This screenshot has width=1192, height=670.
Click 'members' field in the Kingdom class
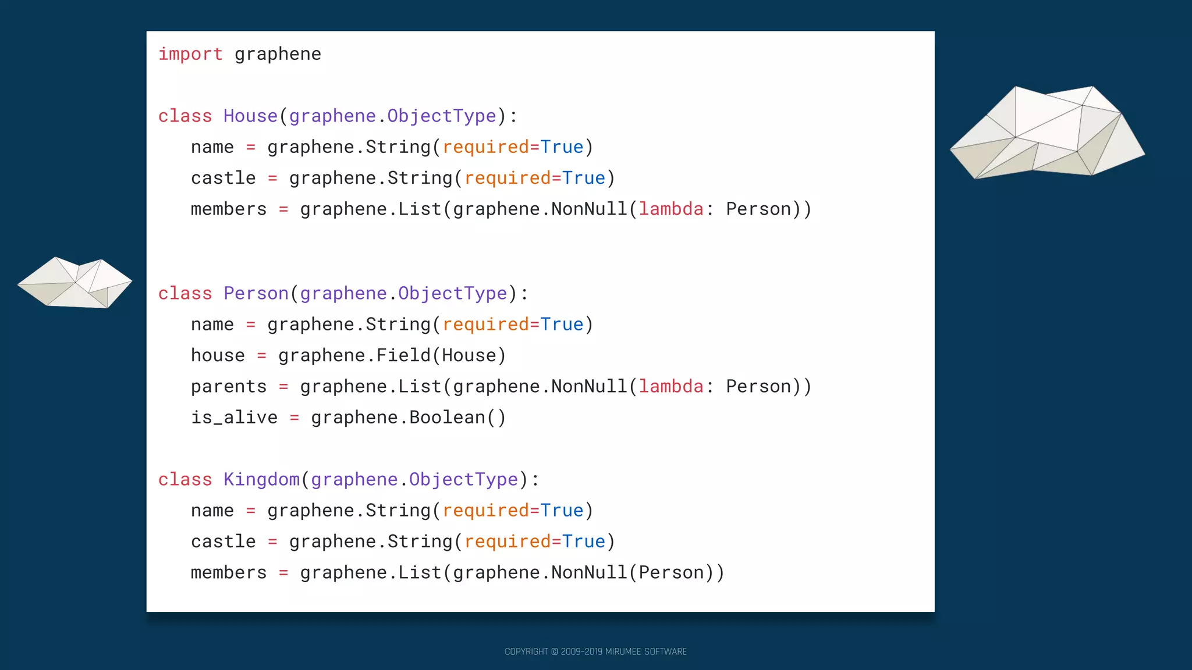229,573
